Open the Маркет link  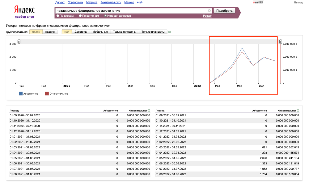click(129, 2)
